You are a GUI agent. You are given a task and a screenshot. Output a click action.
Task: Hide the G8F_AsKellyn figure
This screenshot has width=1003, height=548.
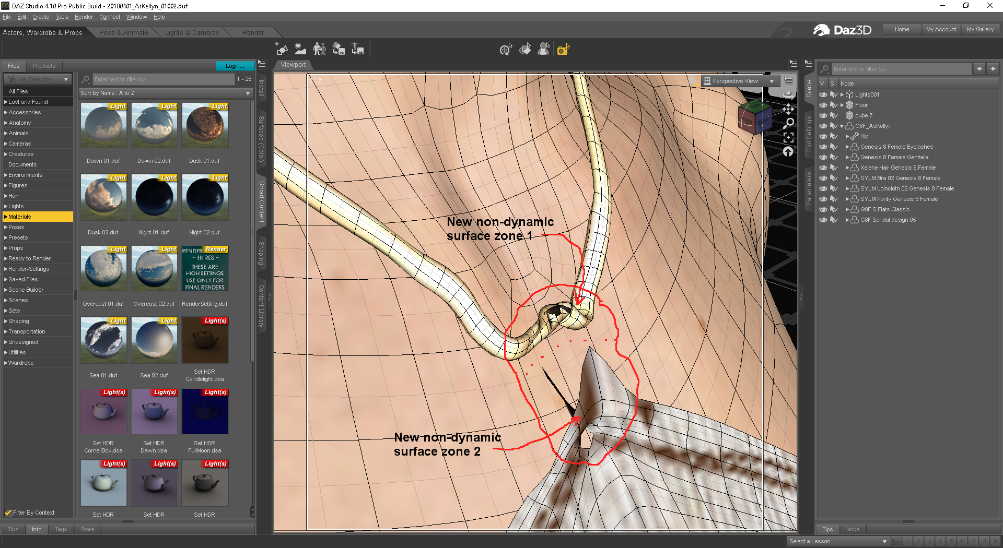coord(823,126)
